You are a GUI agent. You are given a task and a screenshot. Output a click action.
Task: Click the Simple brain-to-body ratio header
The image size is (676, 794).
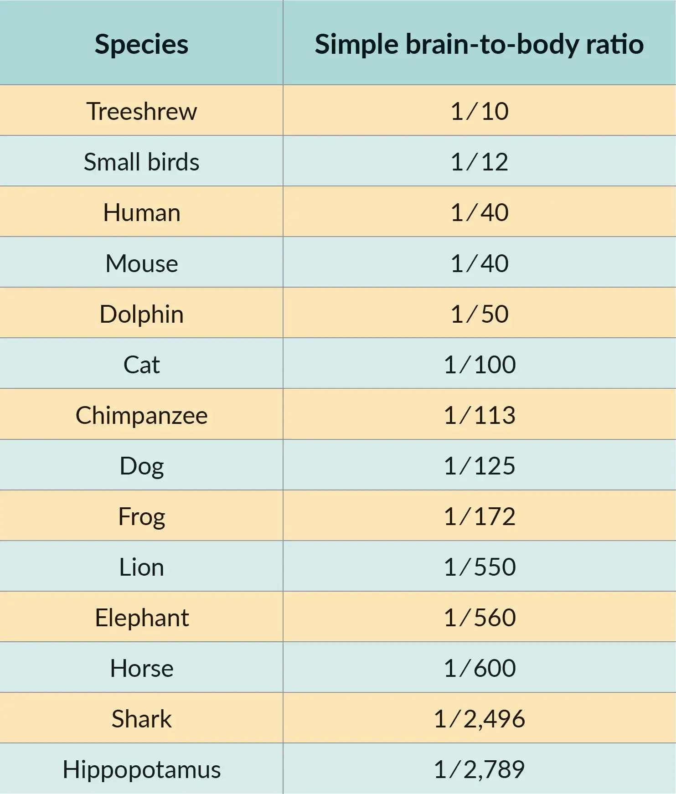pyautogui.click(x=479, y=44)
